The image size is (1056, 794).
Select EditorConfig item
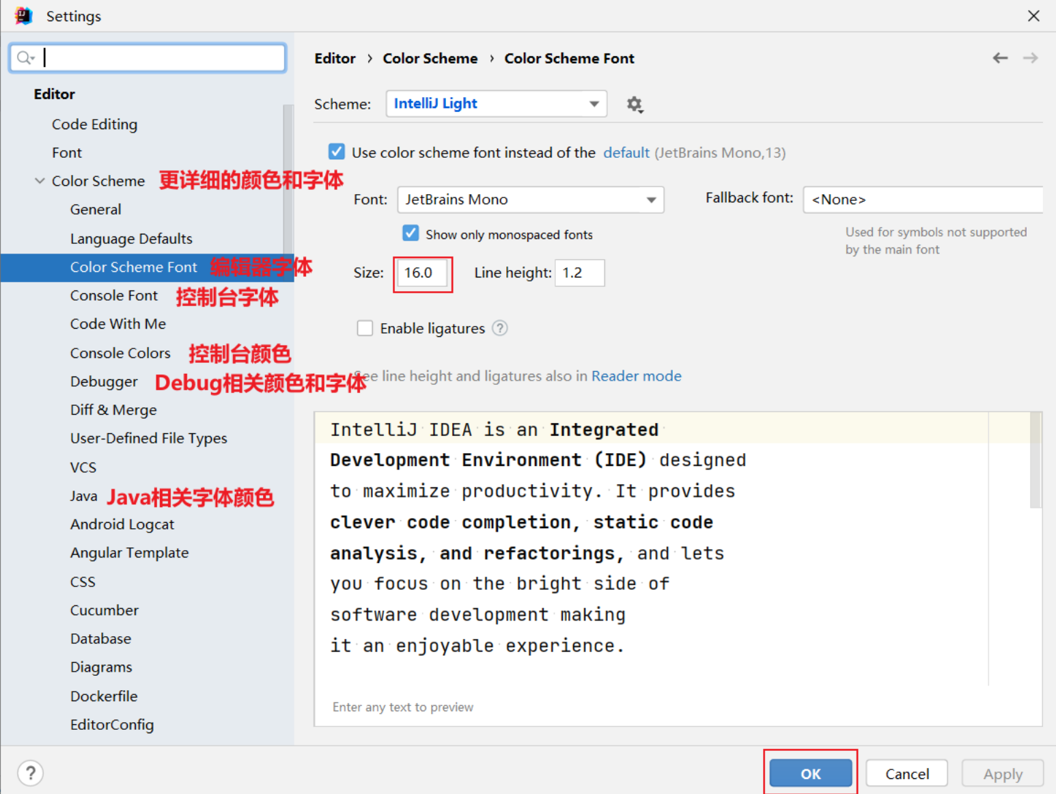pos(112,724)
